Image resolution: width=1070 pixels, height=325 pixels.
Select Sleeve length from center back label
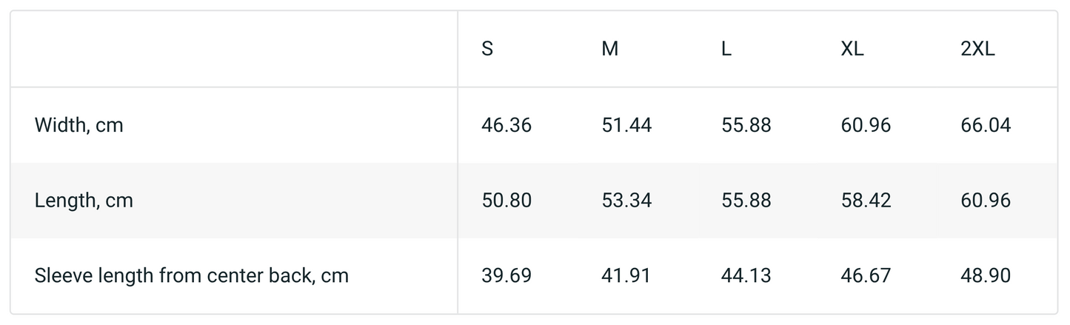click(x=191, y=276)
